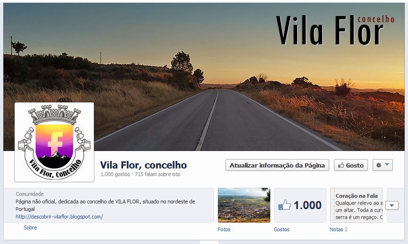
Task: Open the gear settings dropdown arrow
Action: [x=387, y=165]
